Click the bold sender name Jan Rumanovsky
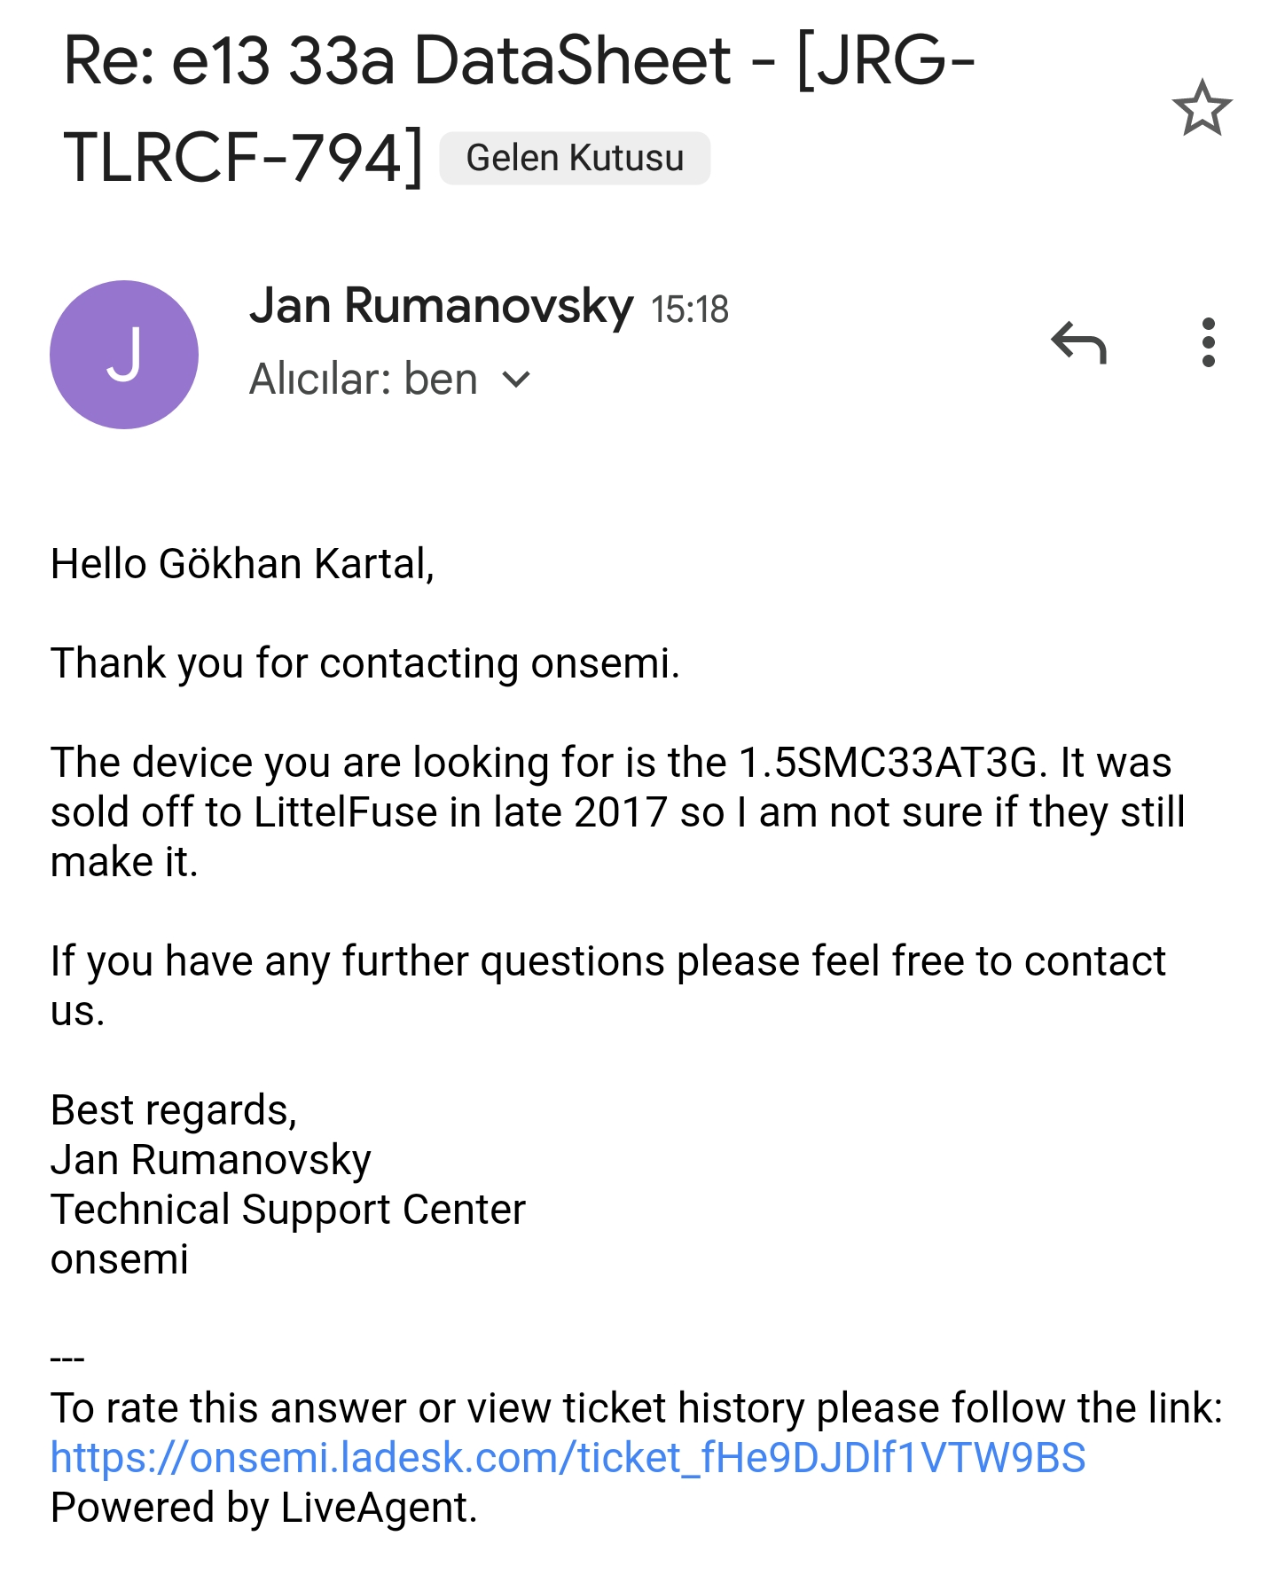This screenshot has width=1277, height=1583. tap(441, 306)
